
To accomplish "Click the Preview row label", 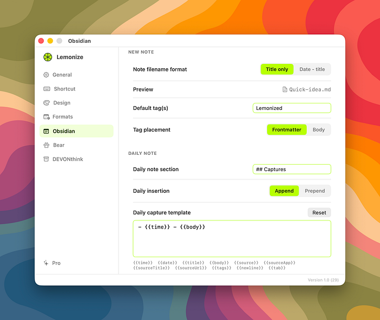I will (x=143, y=89).
